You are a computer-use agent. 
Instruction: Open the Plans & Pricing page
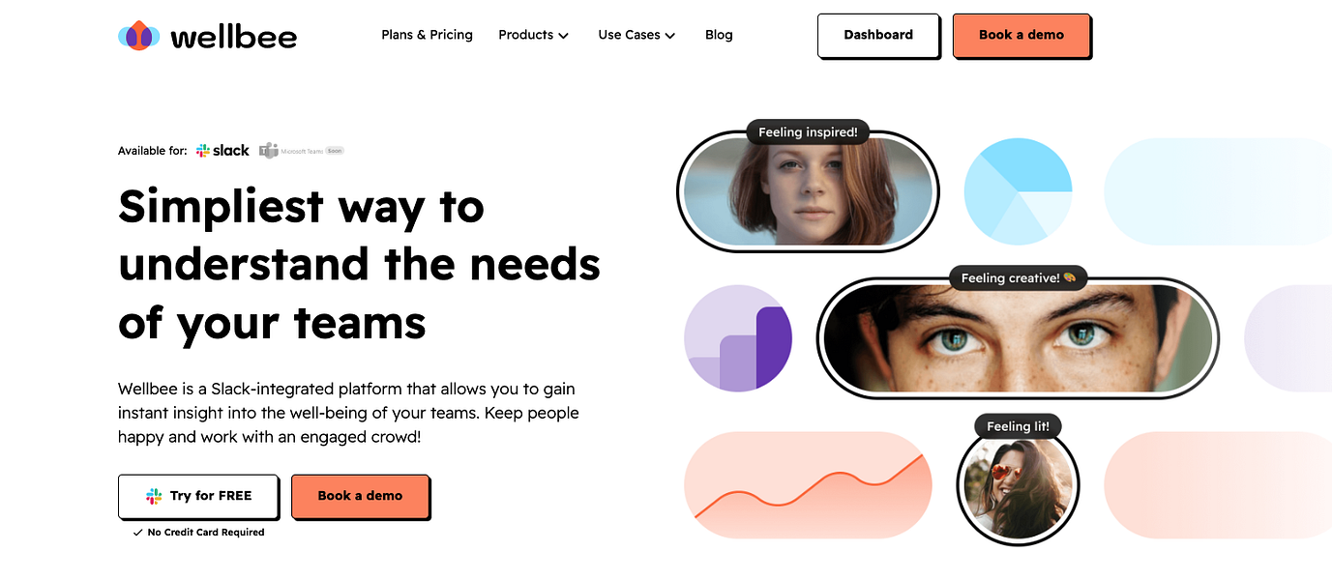point(428,35)
